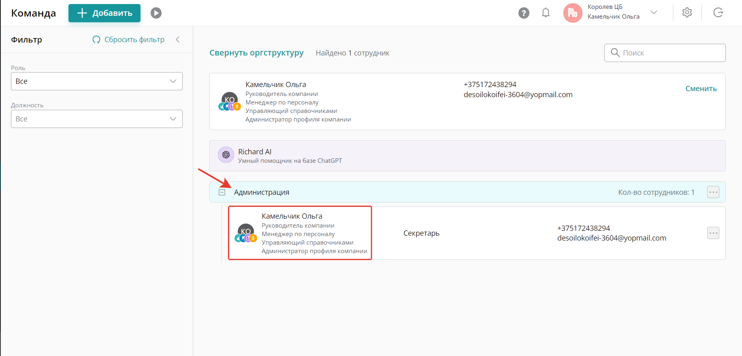Click the email in the Секретарь row
Screen dimensions: 742x356
(x=612, y=238)
